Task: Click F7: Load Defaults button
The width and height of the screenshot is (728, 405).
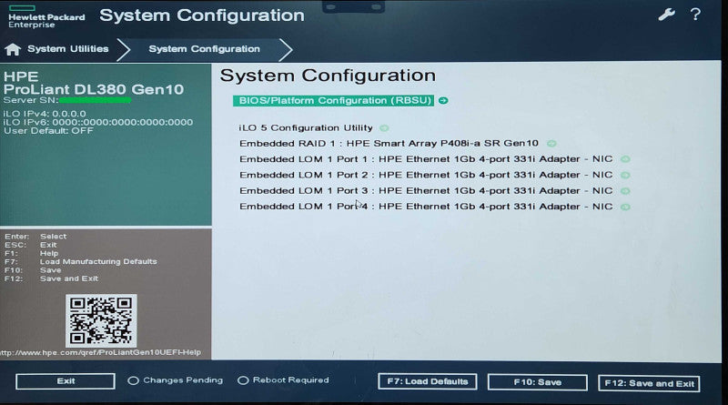Action: tap(427, 381)
